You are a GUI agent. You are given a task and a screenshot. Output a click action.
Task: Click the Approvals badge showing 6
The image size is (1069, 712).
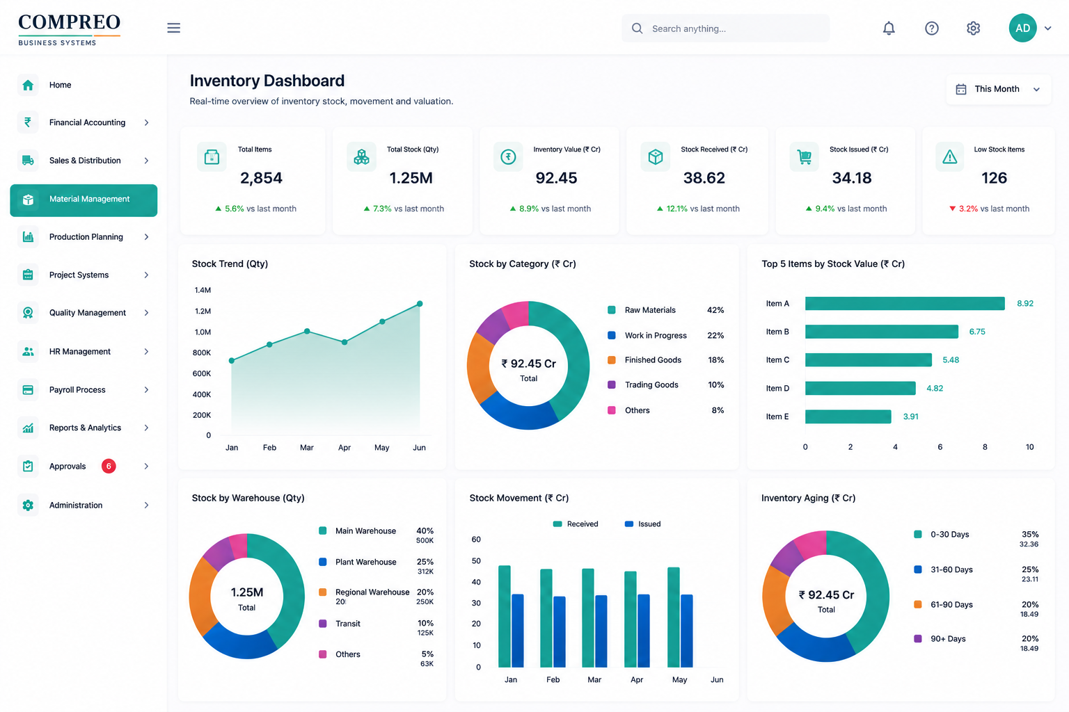109,466
